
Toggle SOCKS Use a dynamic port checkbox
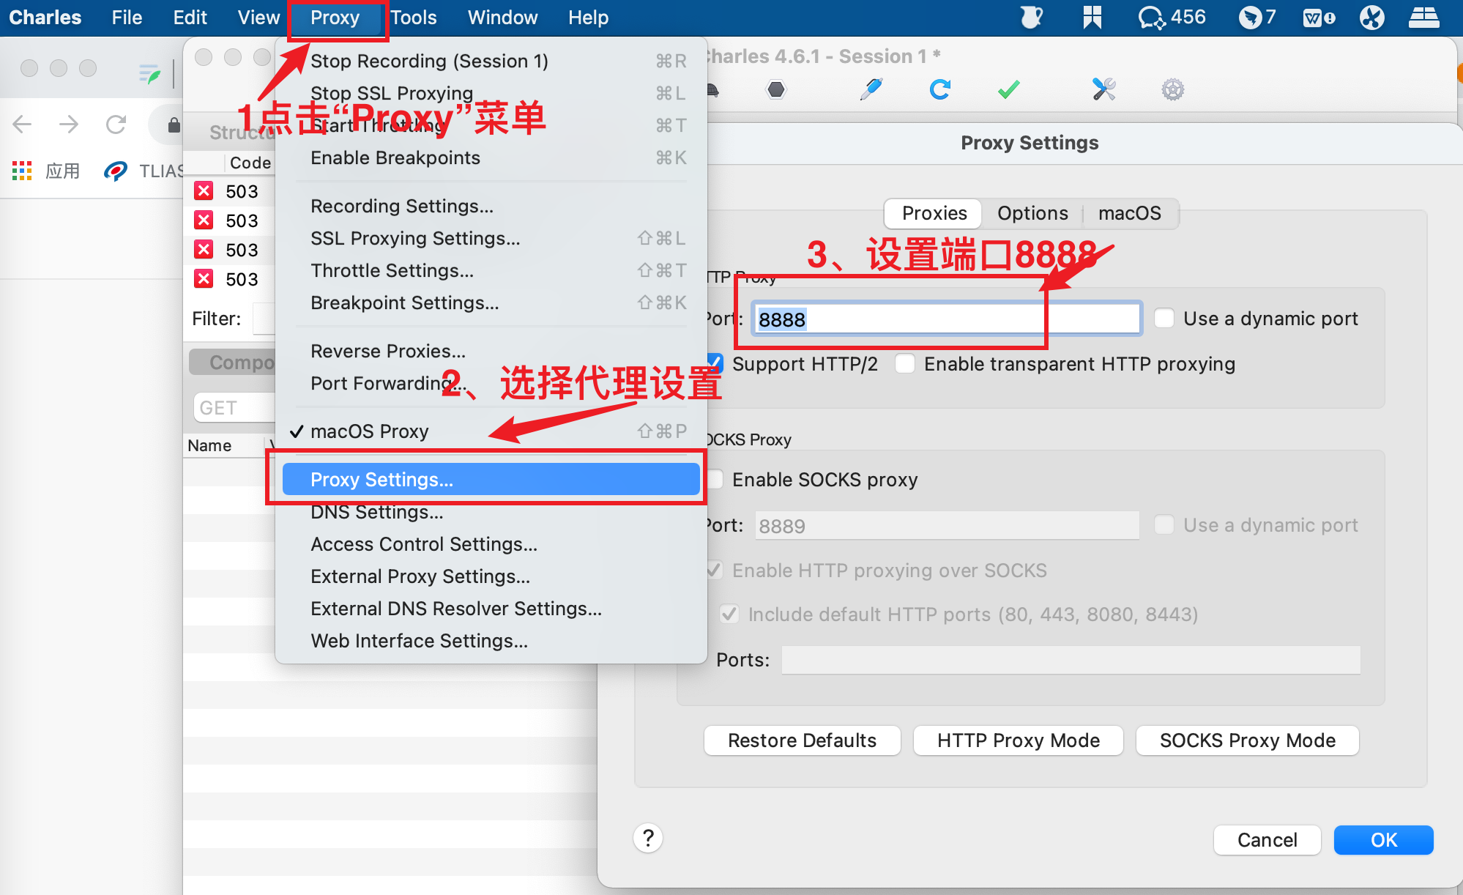[1164, 525]
